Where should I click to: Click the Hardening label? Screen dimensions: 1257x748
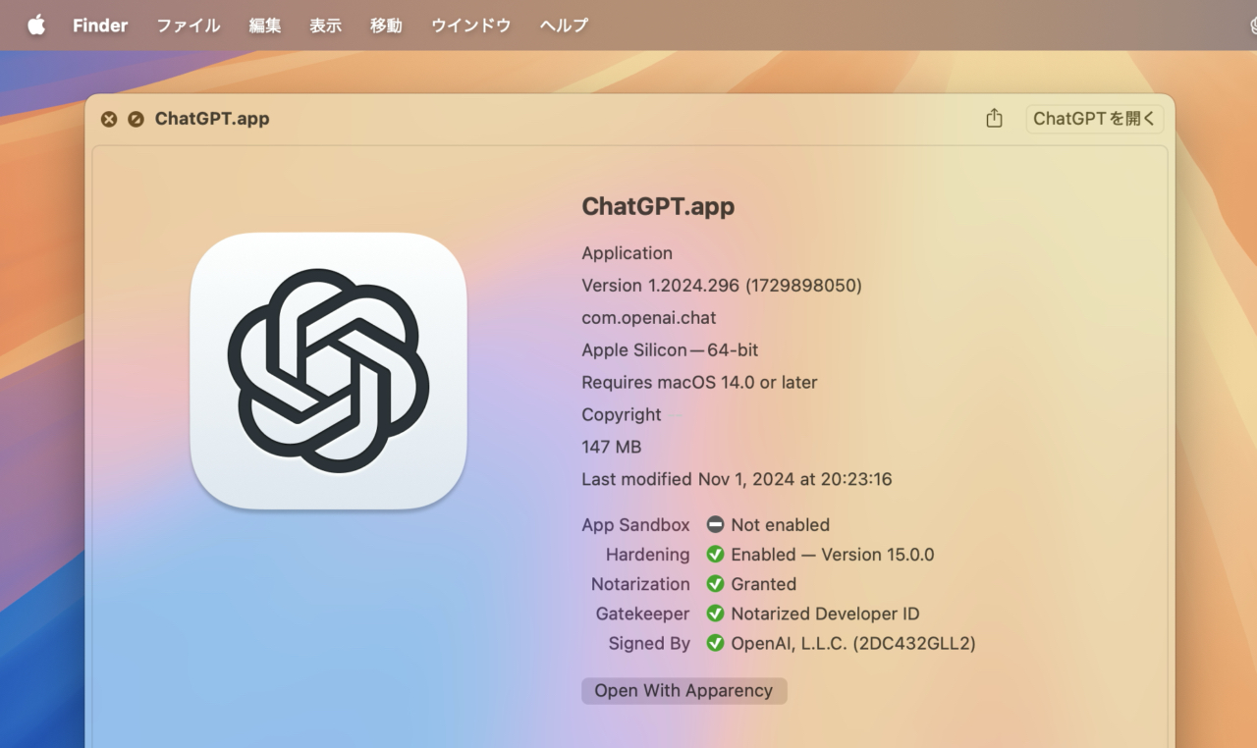pyautogui.click(x=648, y=555)
